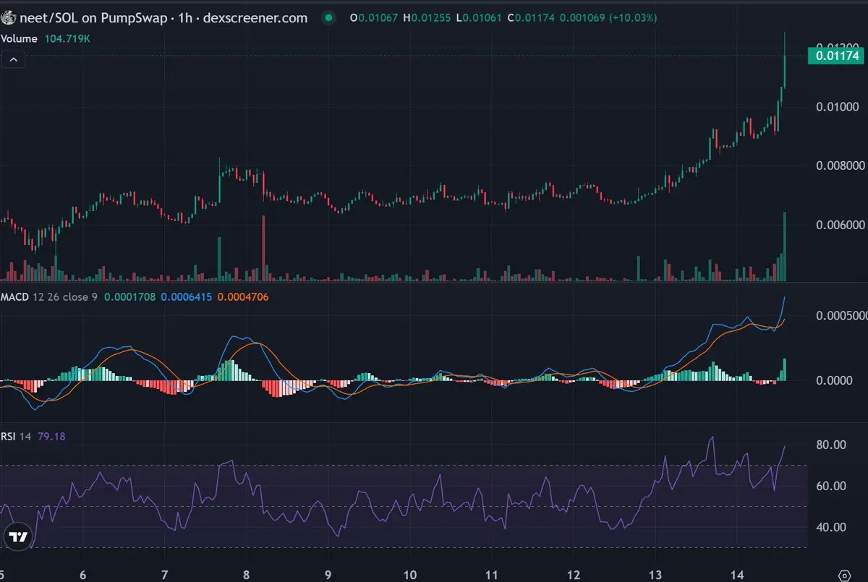This screenshot has width=868, height=582.
Task: Click the change percentage (+10.03%)
Action: click(x=631, y=18)
